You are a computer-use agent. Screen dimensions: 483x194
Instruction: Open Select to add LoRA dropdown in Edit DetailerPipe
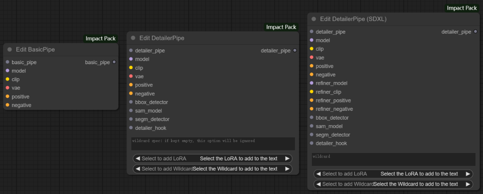pos(213,158)
